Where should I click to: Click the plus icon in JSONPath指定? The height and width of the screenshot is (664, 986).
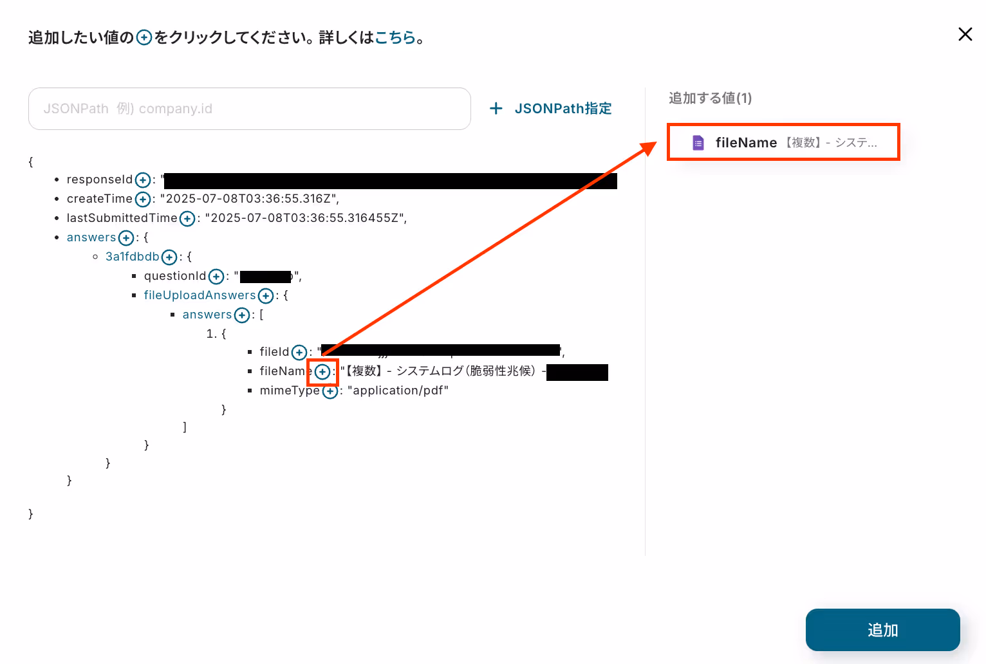[496, 109]
